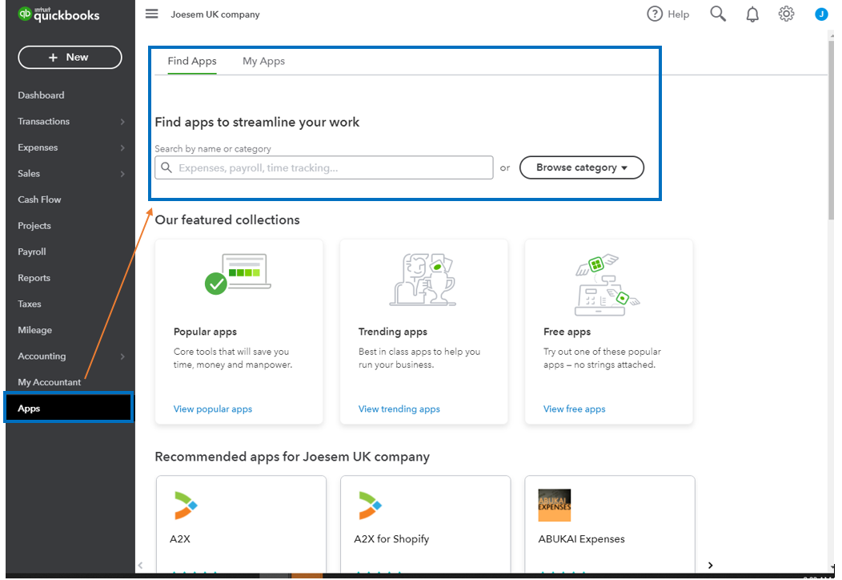Click the Popular apps illustration
Image resolution: width=842 pixels, height=580 pixels.
click(x=238, y=274)
